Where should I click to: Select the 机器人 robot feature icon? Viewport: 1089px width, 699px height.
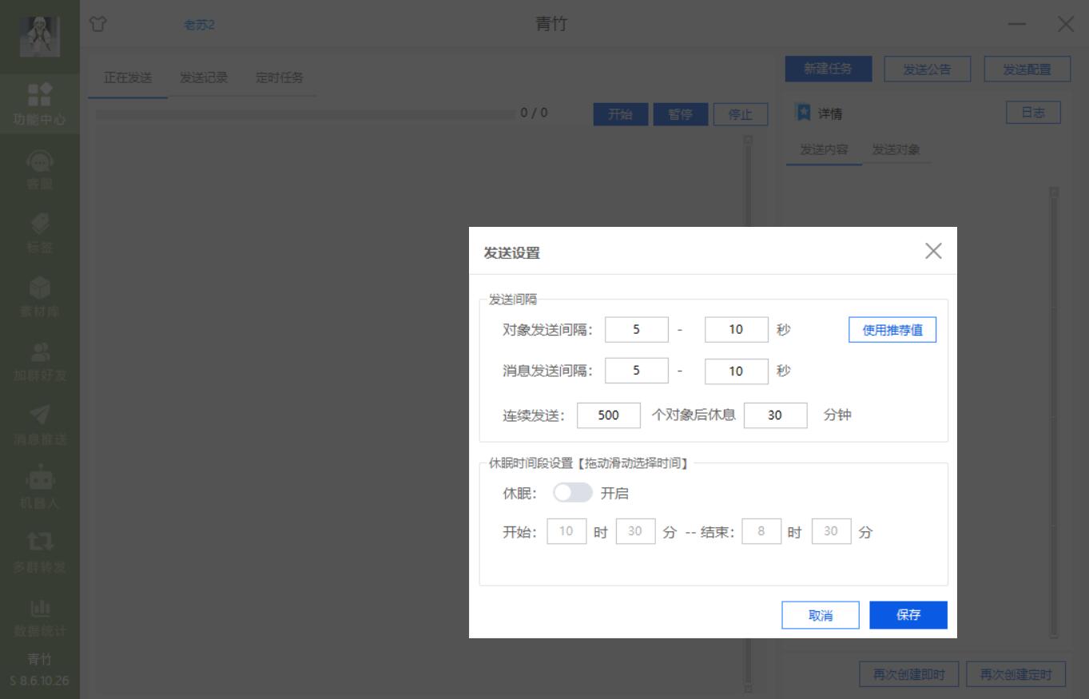click(40, 483)
